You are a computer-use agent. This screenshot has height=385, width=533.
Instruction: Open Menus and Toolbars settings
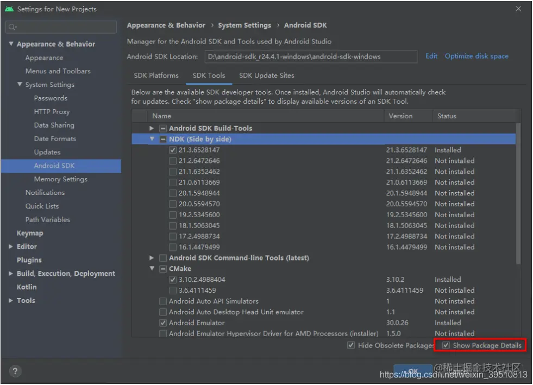pos(58,71)
